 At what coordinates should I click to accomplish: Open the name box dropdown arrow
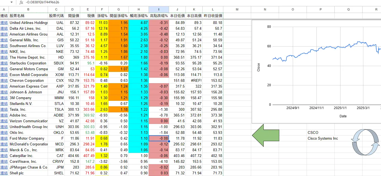tap(12, 2)
